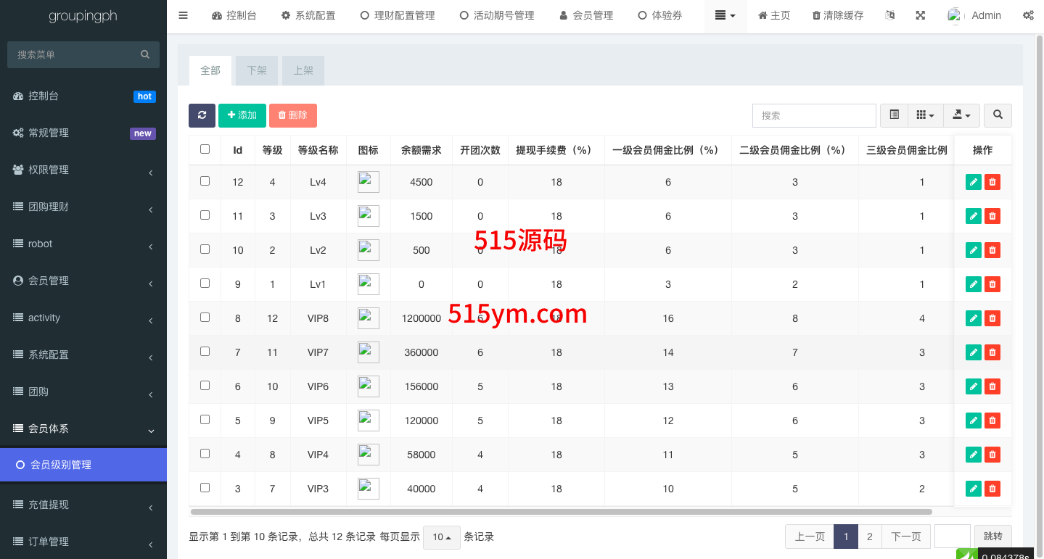The width and height of the screenshot is (1044, 559).
Task: Click the 搜索 input field above table
Action: [x=814, y=115]
